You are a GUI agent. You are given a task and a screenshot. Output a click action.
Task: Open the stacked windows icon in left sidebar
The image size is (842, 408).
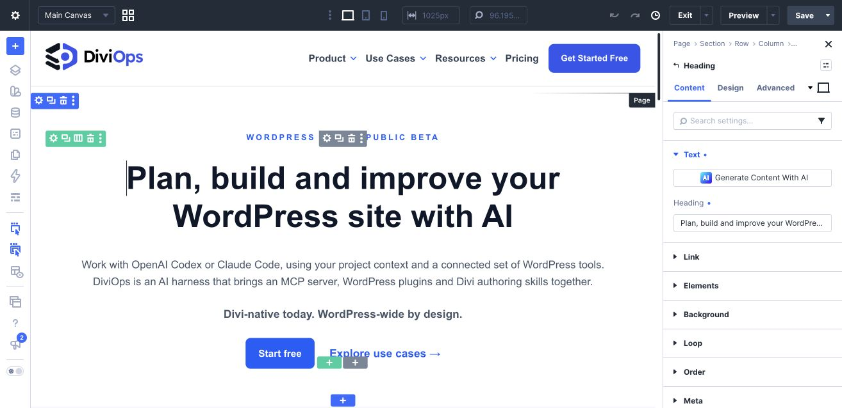point(15,302)
